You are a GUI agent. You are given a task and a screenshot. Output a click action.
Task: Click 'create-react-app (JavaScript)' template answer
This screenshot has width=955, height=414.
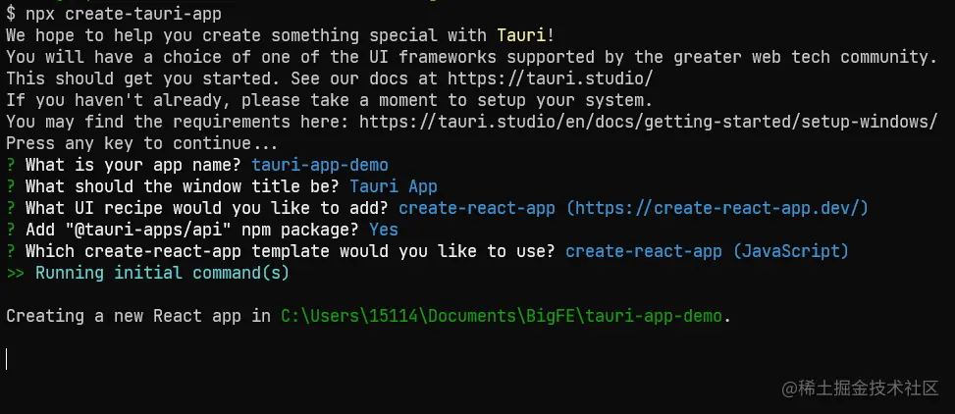pyautogui.click(x=707, y=251)
